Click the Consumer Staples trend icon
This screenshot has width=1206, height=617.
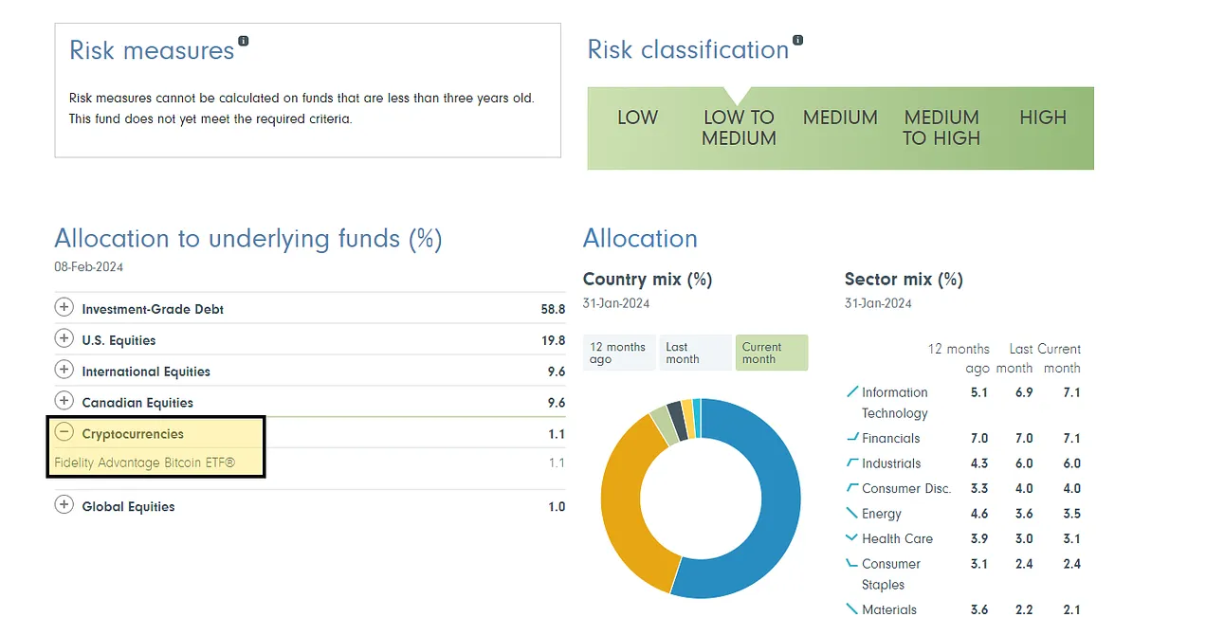click(x=851, y=563)
